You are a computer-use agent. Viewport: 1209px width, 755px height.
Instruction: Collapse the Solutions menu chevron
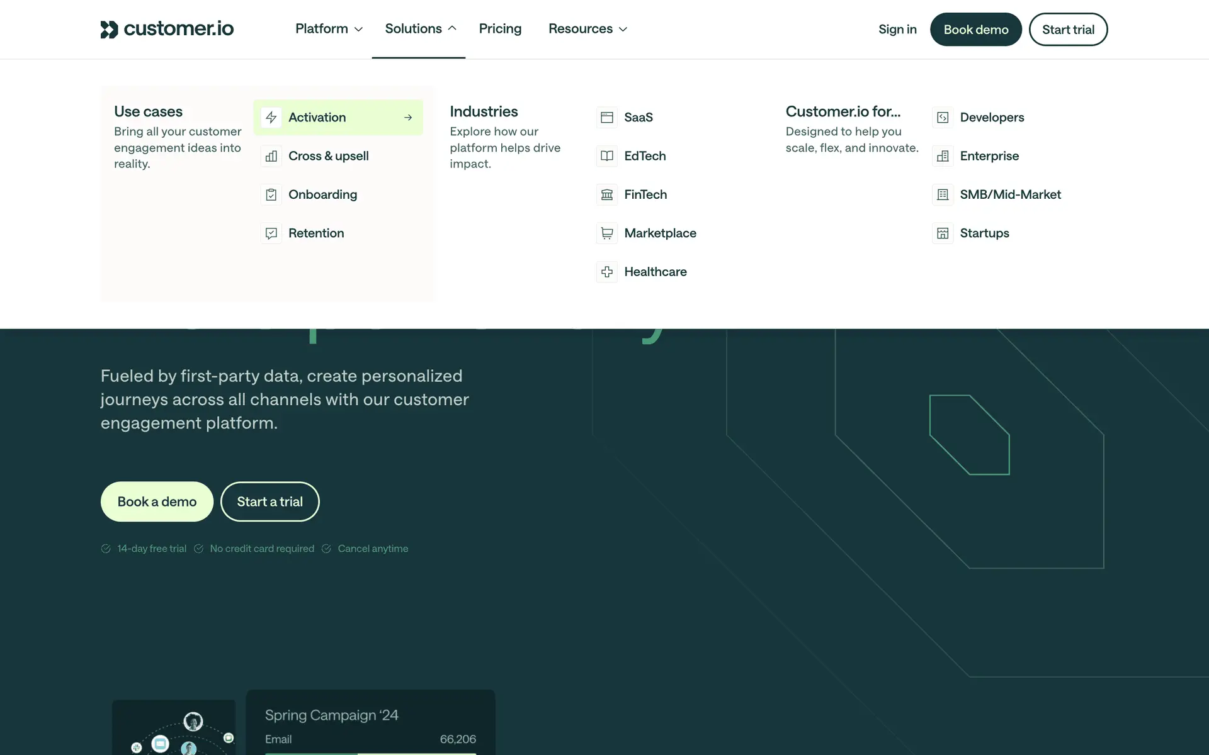pyautogui.click(x=452, y=29)
